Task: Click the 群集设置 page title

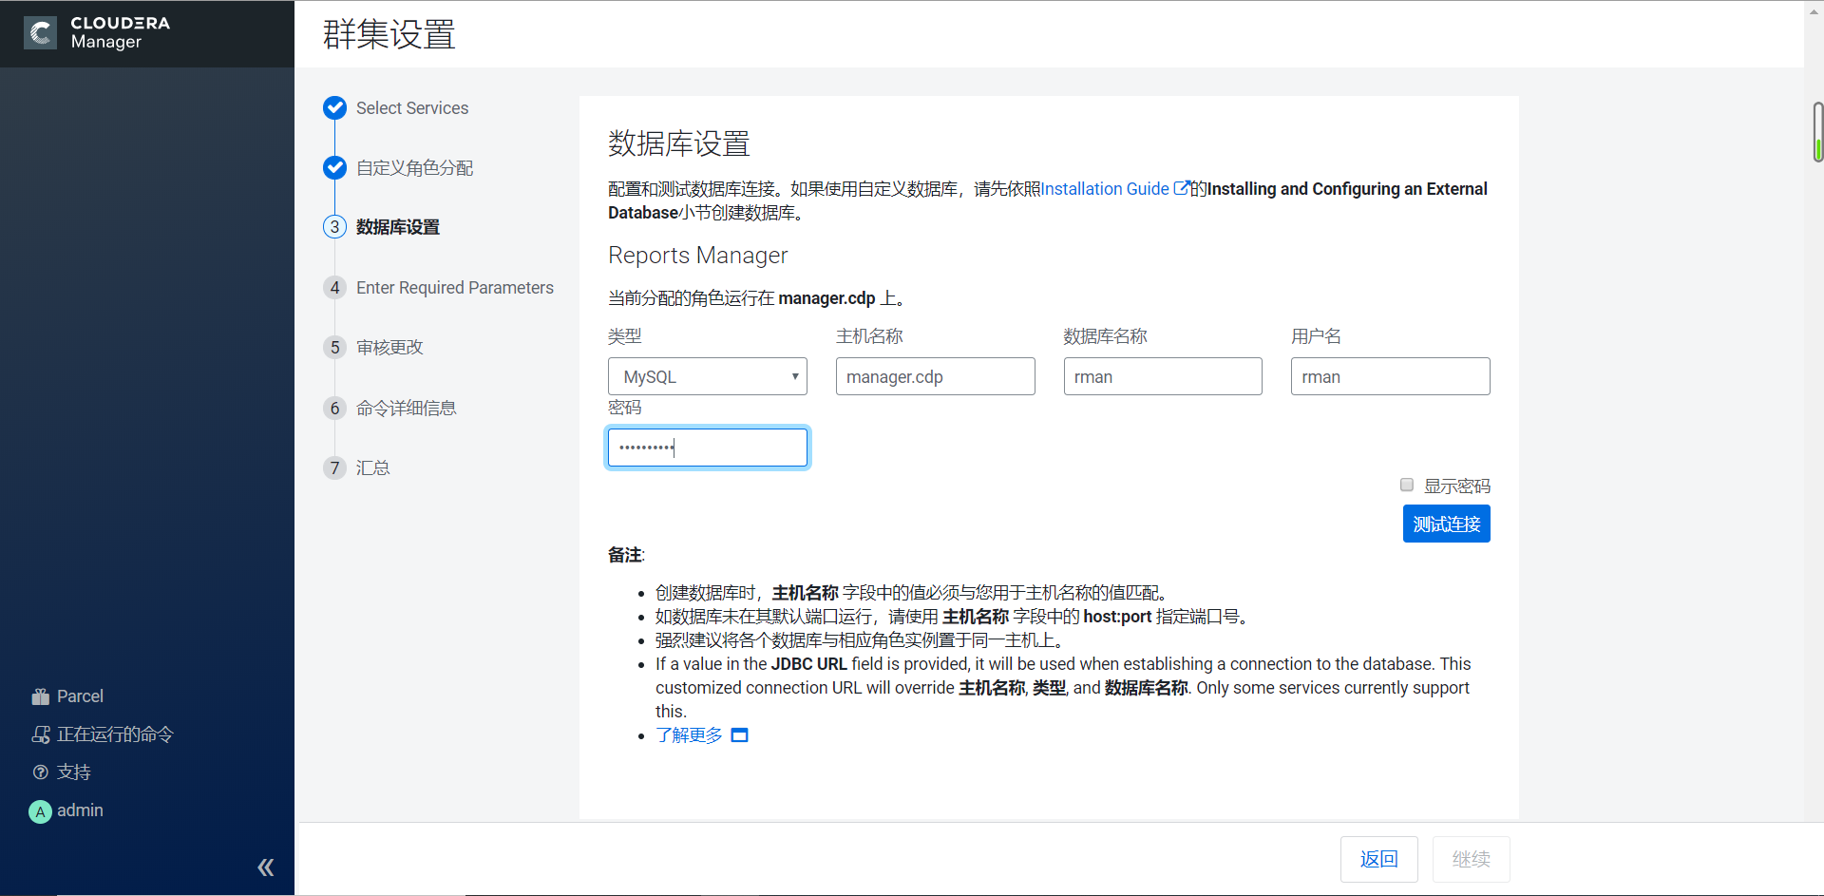Action: click(x=389, y=34)
